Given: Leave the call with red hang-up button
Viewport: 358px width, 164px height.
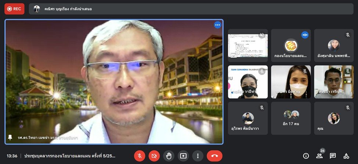Looking at the screenshot, I should click(214, 156).
